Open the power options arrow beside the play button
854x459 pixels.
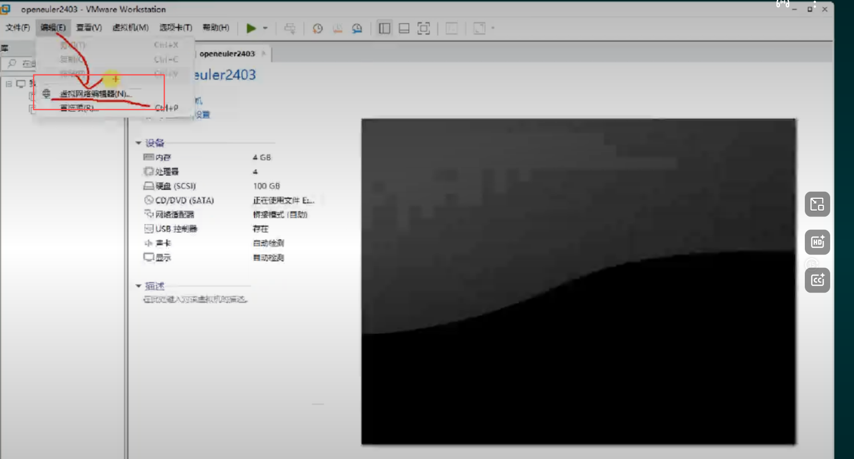(x=265, y=28)
